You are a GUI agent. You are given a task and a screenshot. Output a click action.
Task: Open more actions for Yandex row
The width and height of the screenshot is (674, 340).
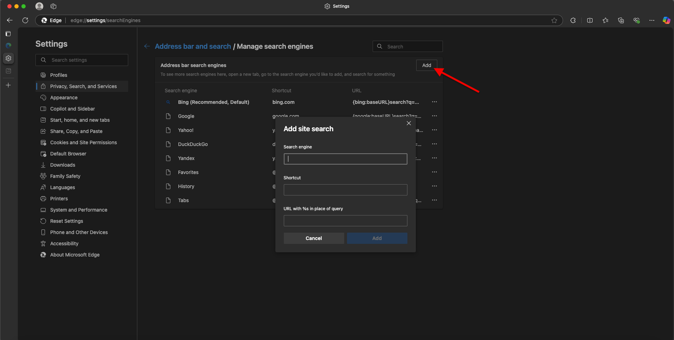click(434, 158)
